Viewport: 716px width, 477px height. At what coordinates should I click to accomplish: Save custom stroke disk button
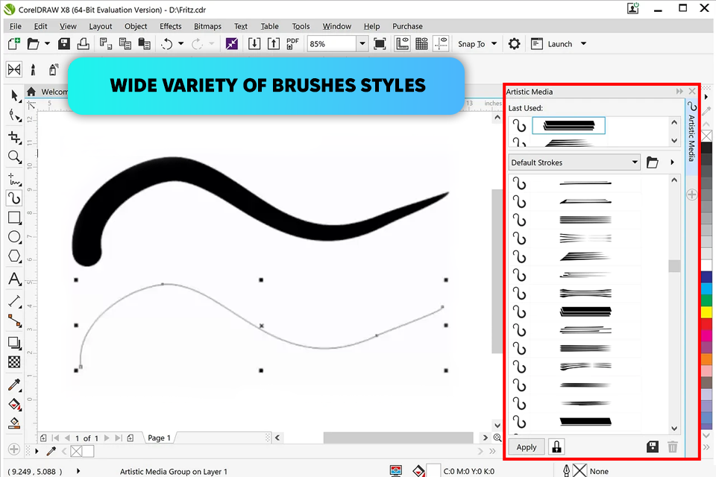point(653,446)
